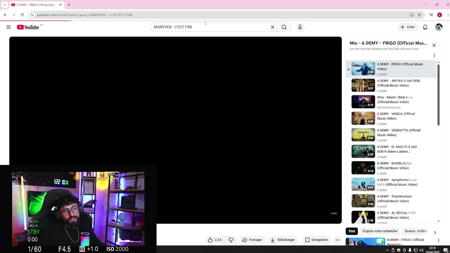Open network icon in system tray
This screenshot has height=253, width=450.
(x=416, y=250)
